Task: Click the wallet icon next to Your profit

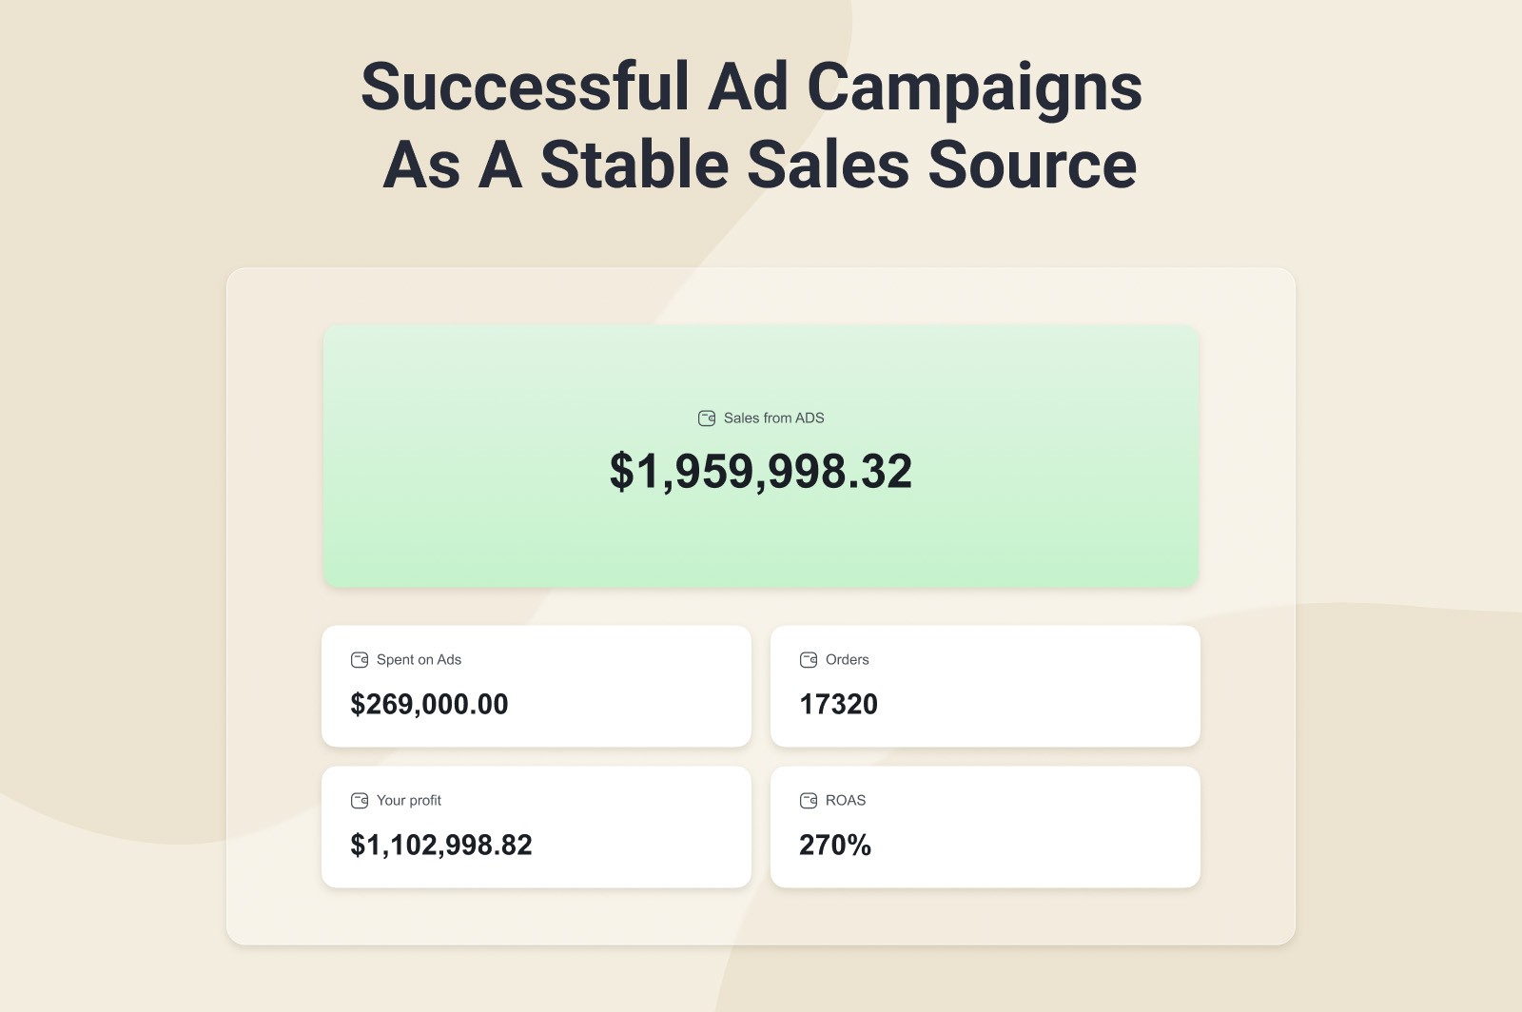Action: pos(360,801)
